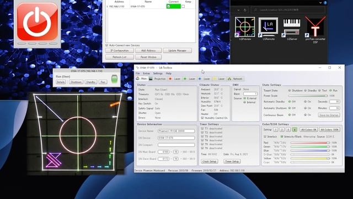
Task: Toggle the T4 timer checkbox
Action: (202, 140)
